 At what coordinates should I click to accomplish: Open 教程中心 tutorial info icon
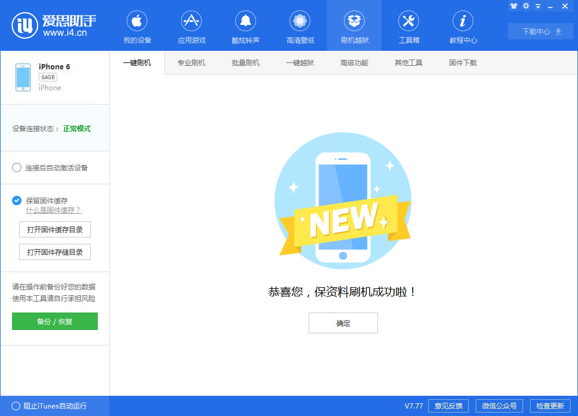coord(462,25)
